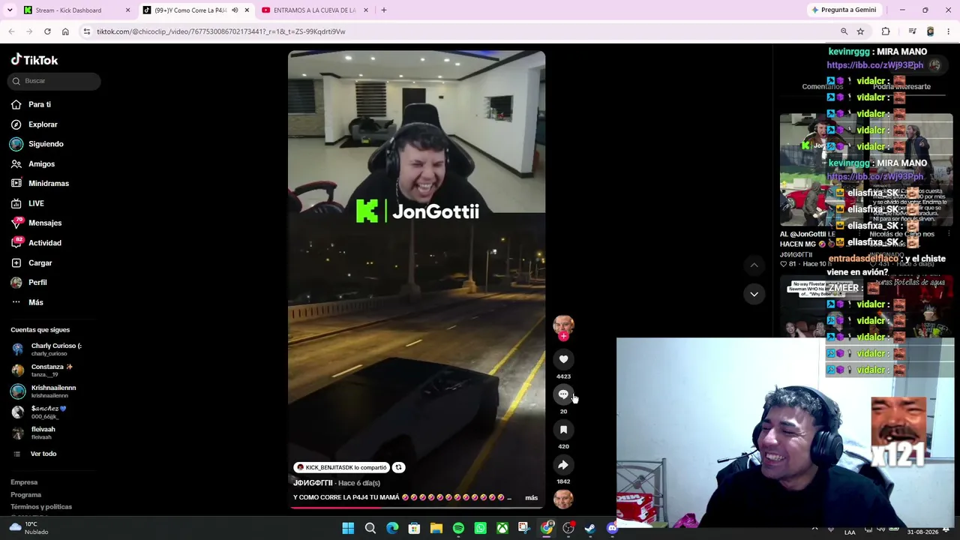Open the Windows Start menu

[x=348, y=529]
